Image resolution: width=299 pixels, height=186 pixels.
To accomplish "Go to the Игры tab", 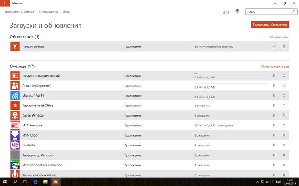I will point(67,12).
